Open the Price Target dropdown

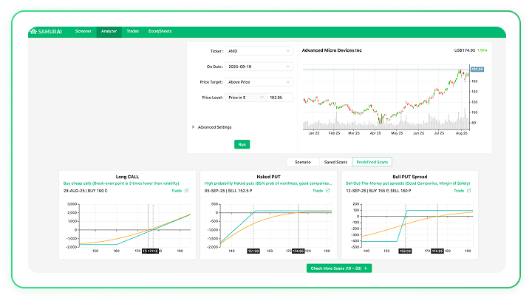pyautogui.click(x=259, y=82)
